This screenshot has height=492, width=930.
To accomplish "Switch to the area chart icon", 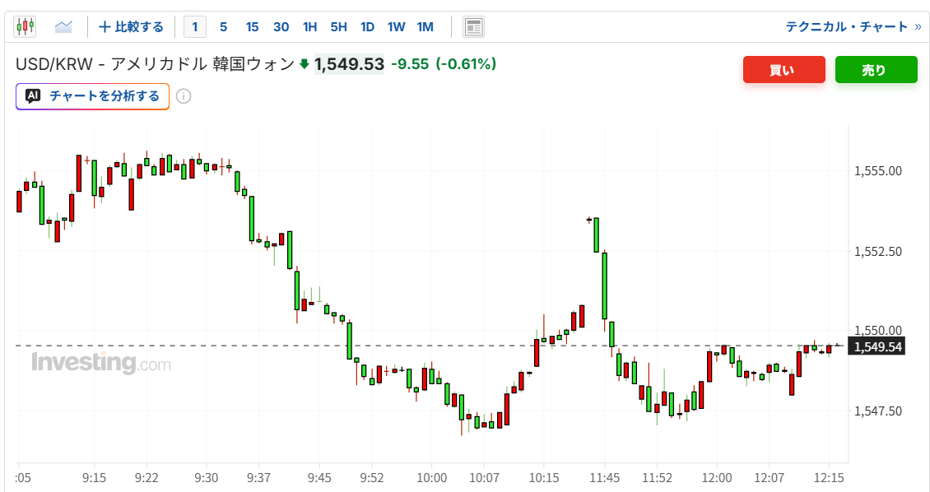I will [63, 26].
